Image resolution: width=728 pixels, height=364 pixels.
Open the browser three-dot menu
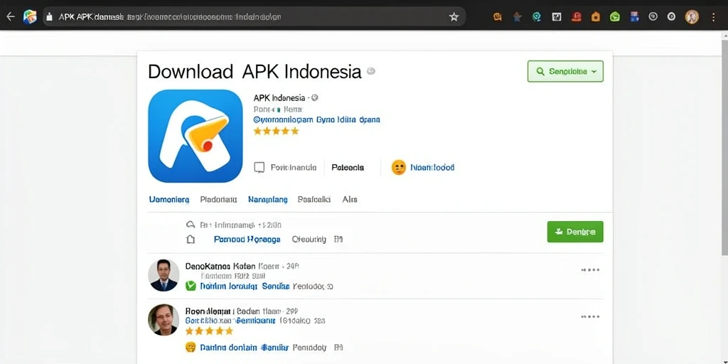(x=714, y=17)
